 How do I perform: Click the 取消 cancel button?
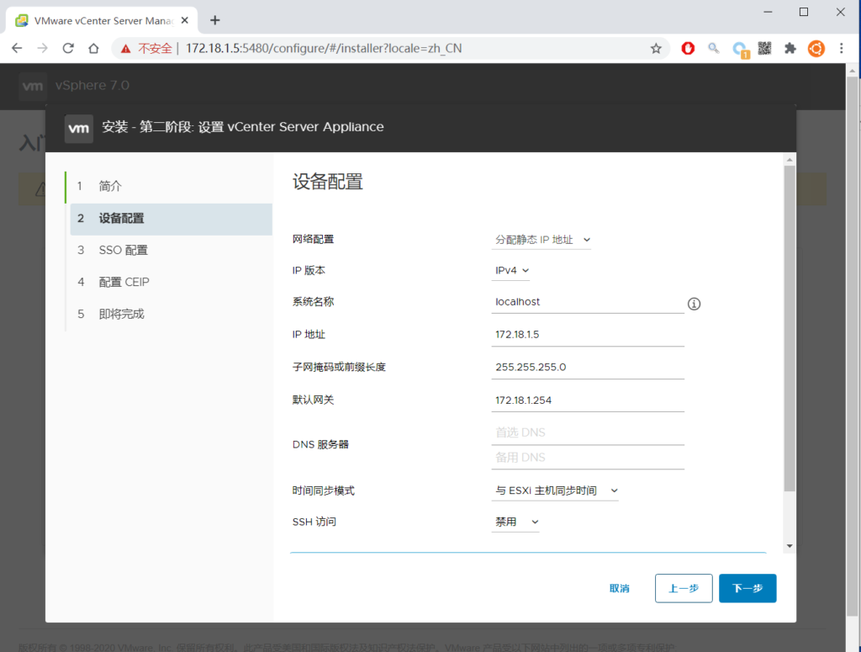619,589
